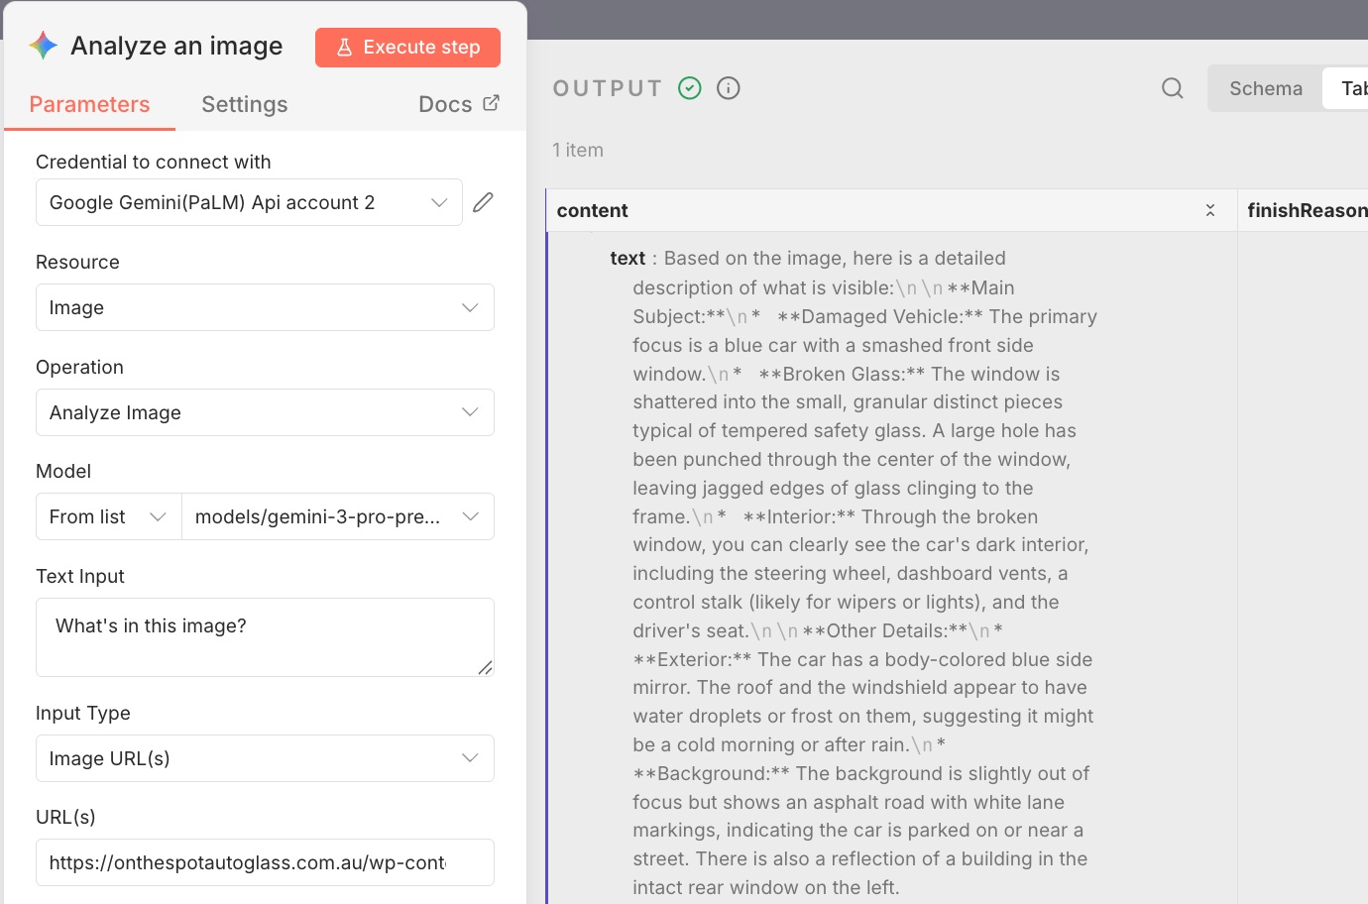
Task: Collapse the content column using its arrows icon
Action: click(x=1210, y=210)
